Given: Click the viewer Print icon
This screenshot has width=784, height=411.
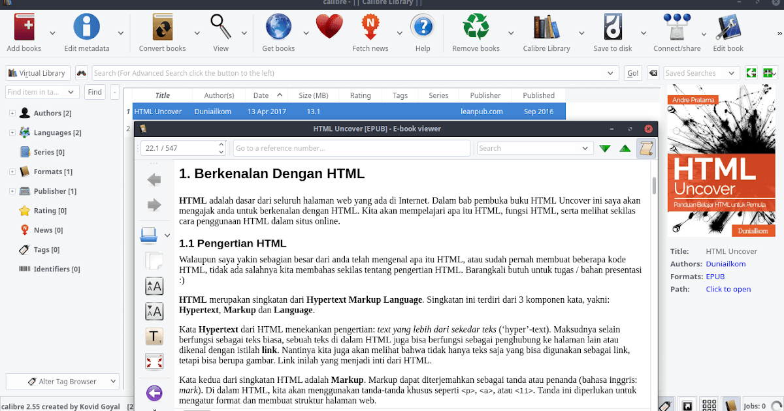Looking at the screenshot, I should point(149,235).
